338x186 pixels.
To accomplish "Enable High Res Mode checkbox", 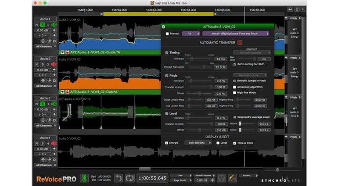I will click(234, 93).
